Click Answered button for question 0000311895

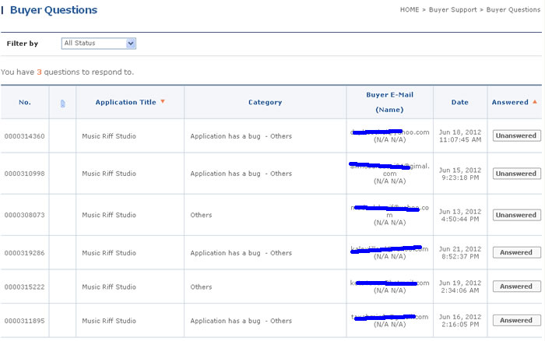tap(516, 320)
